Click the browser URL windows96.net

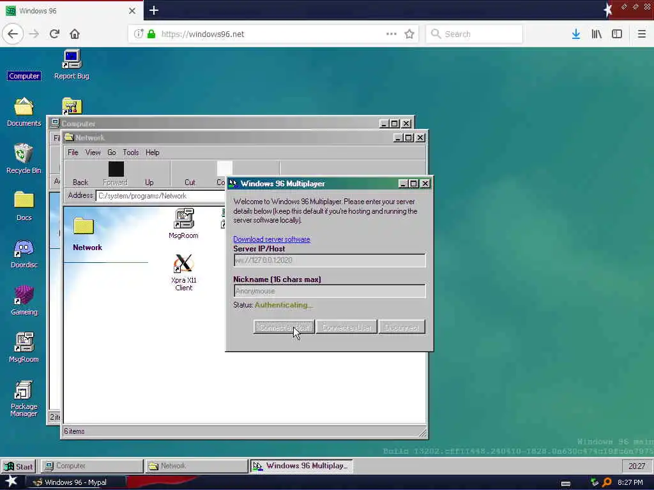coord(202,34)
